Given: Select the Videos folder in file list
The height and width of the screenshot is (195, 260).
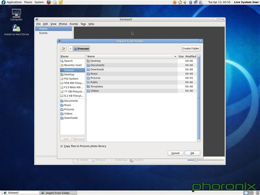Looking at the screenshot, I should [142, 91].
